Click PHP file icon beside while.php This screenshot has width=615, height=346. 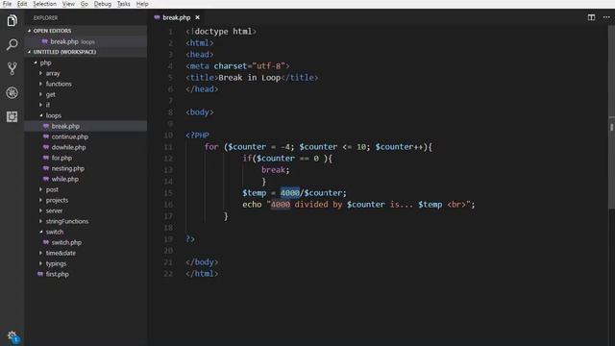(46, 179)
